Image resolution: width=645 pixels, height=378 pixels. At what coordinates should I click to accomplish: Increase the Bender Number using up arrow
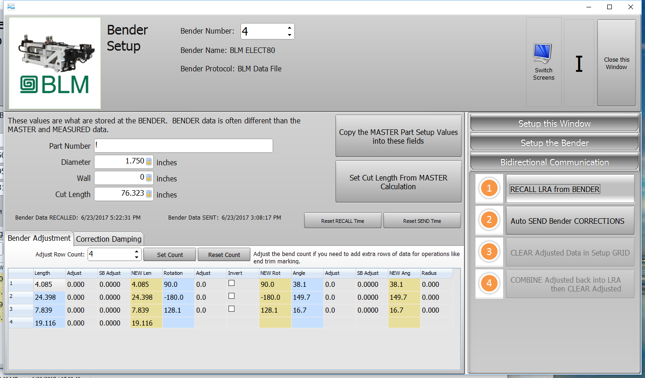point(289,28)
